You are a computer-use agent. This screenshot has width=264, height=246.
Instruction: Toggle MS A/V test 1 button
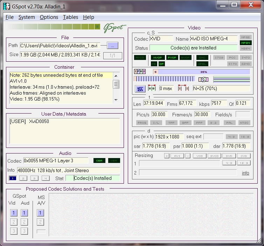(40, 213)
